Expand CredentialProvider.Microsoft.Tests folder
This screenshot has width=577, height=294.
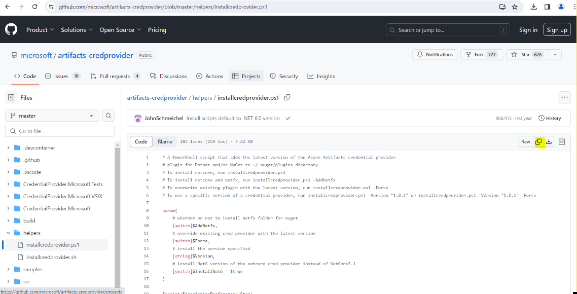click(9, 185)
